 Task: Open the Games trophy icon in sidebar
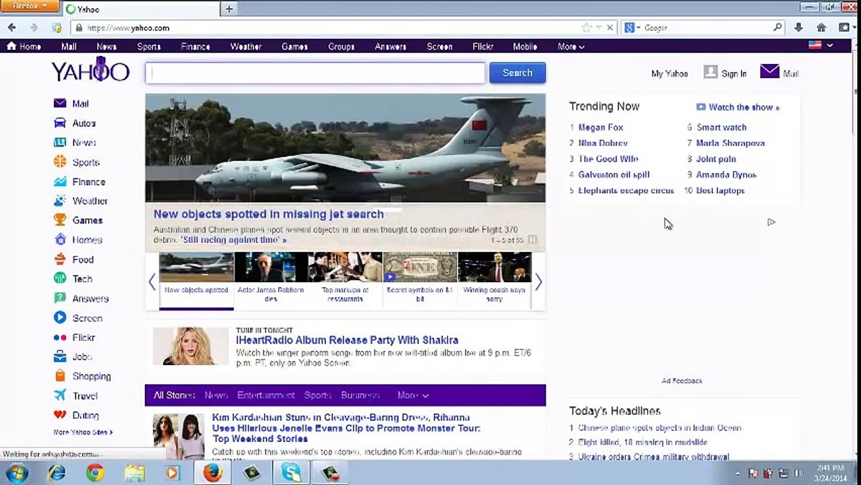(x=60, y=220)
